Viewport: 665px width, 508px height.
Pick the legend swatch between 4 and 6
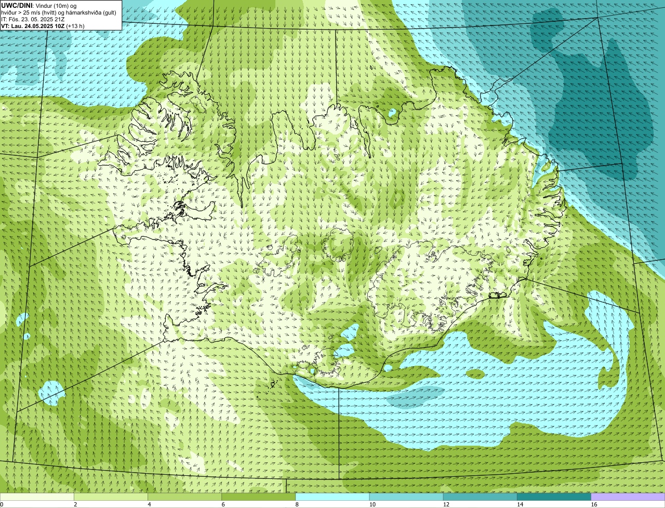[184, 497]
